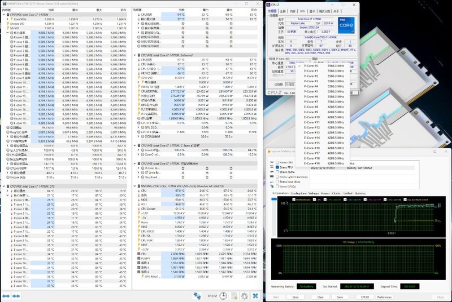Click System Stability Test flame icon
The image size is (452, 302).
click(x=269, y=152)
